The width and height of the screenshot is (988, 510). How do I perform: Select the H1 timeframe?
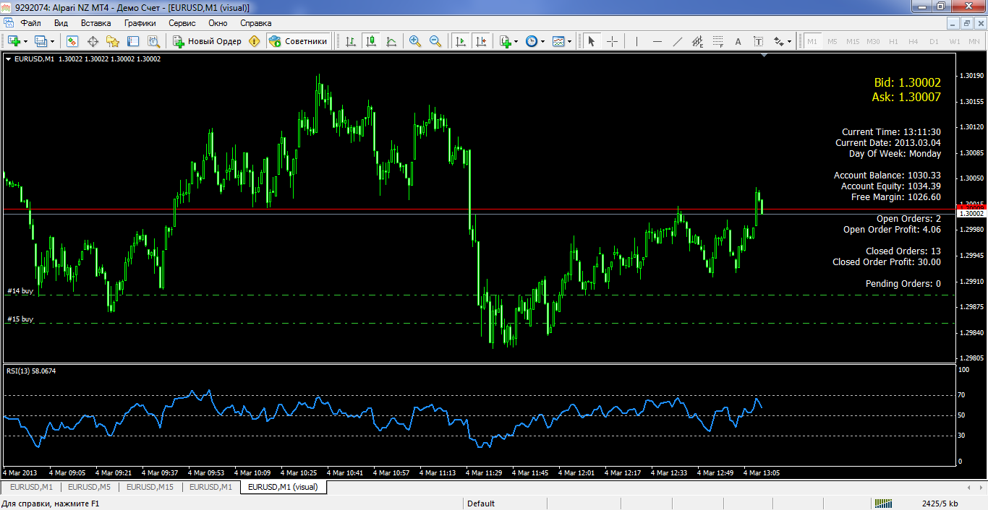tap(894, 41)
